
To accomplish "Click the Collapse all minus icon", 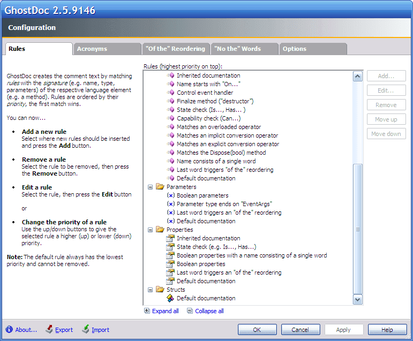I will pos(190,310).
